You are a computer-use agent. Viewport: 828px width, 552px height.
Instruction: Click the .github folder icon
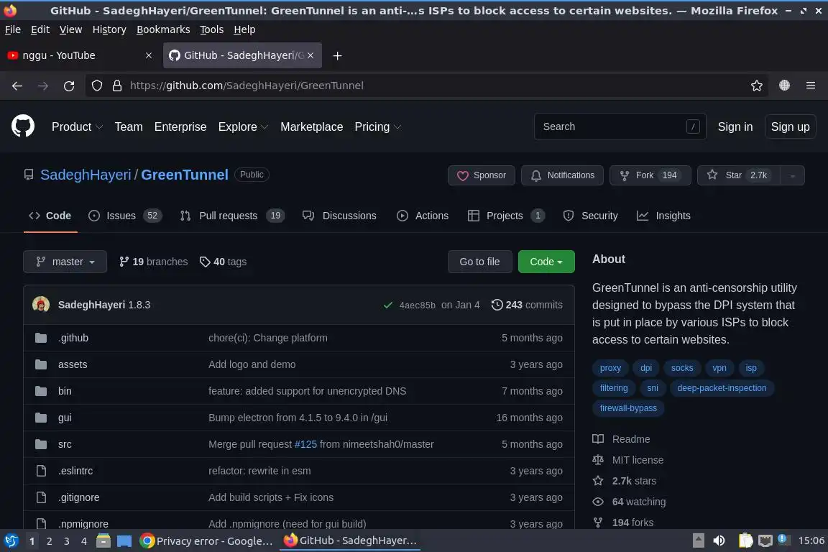tap(41, 338)
